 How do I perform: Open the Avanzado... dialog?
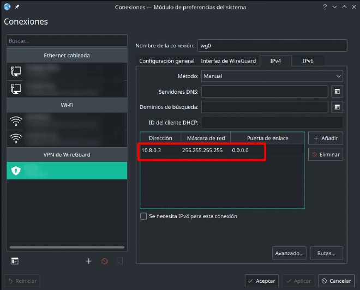[x=289, y=253]
